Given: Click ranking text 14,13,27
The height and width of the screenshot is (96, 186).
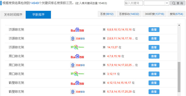Looking at the screenshot, I should click(112, 47).
